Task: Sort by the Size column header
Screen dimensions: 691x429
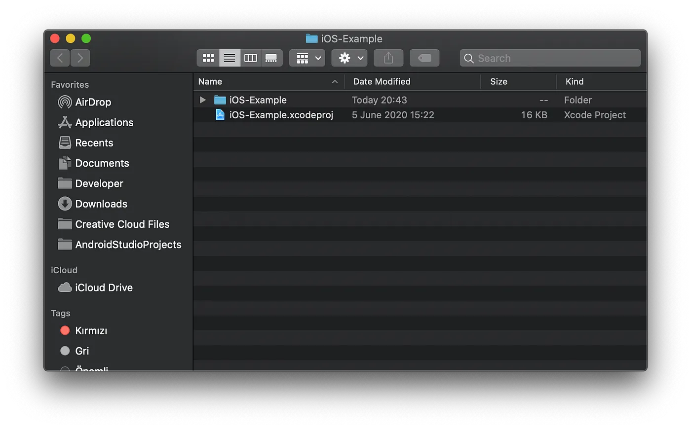Action: coord(519,82)
